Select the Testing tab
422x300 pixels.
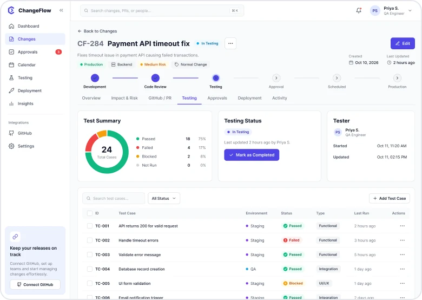click(x=189, y=98)
